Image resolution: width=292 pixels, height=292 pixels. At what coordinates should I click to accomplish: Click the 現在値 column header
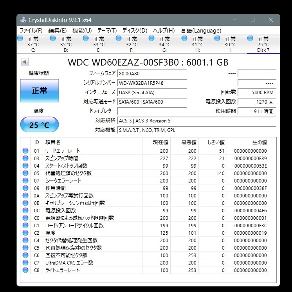tap(157, 142)
